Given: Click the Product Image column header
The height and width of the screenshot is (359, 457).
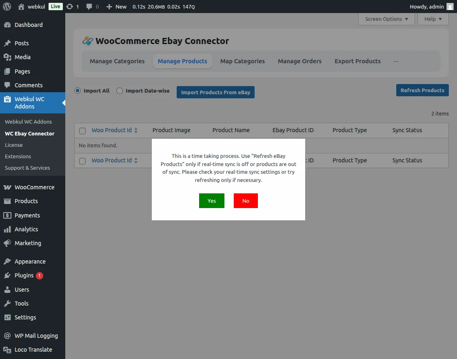Looking at the screenshot, I should [171, 130].
